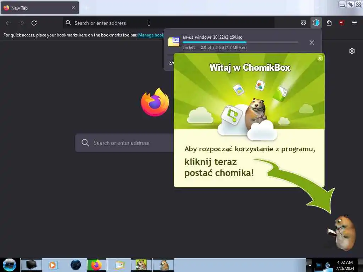Open a new tab with plus button
The height and width of the screenshot is (272, 363).
(x=86, y=8)
